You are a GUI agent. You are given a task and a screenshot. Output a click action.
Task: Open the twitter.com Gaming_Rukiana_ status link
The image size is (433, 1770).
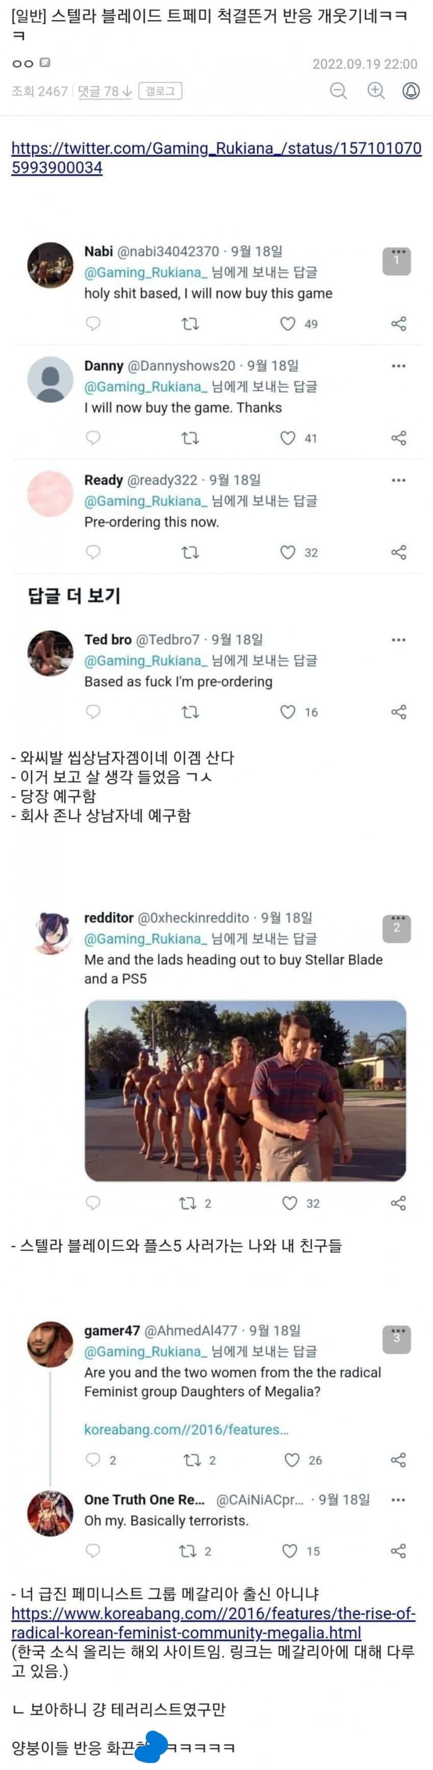point(216,158)
